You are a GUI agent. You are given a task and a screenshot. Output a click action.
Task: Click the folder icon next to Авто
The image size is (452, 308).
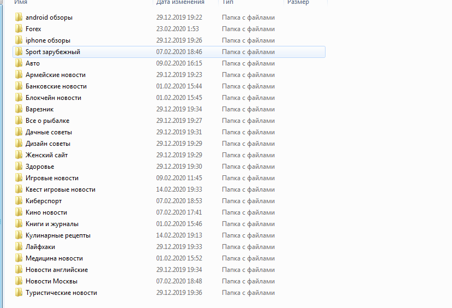(19, 63)
